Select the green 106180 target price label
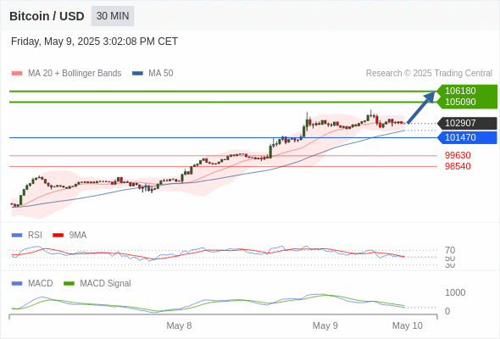500x339 pixels. pos(460,91)
